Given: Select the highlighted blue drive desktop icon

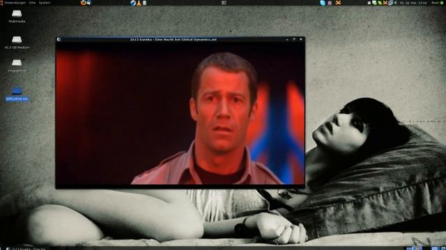Looking at the screenshot, I should (17, 94).
